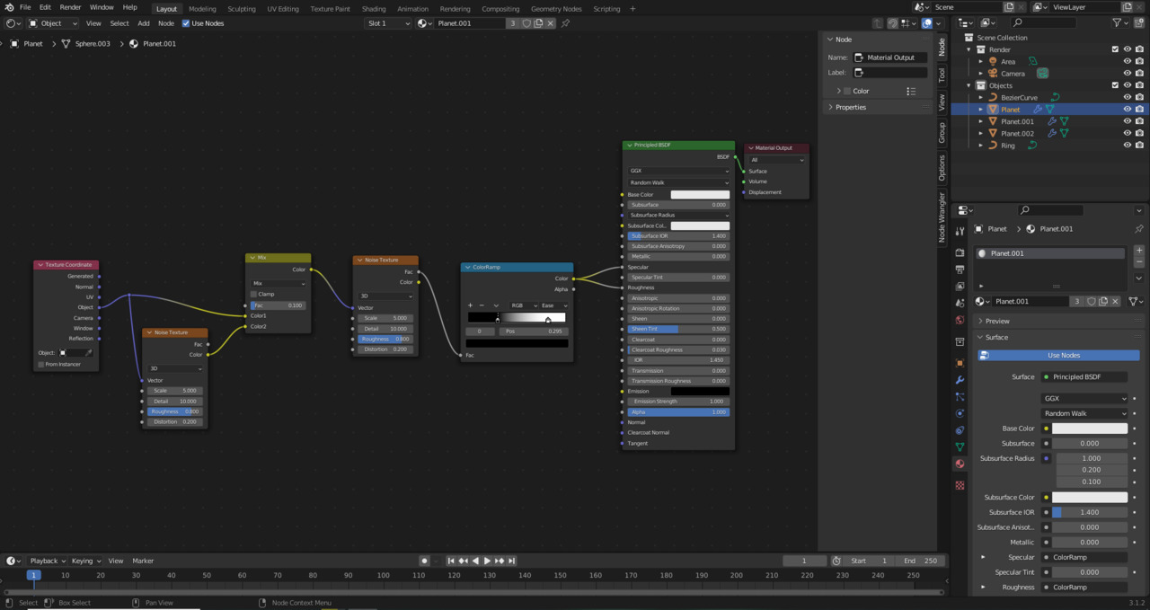The height and width of the screenshot is (610, 1150).
Task: Hide the Planet.002 object in viewport
Action: 1128,133
